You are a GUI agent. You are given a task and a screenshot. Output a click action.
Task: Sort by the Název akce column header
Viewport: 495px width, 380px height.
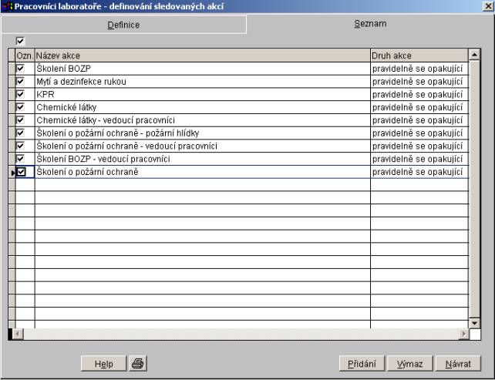(202, 55)
